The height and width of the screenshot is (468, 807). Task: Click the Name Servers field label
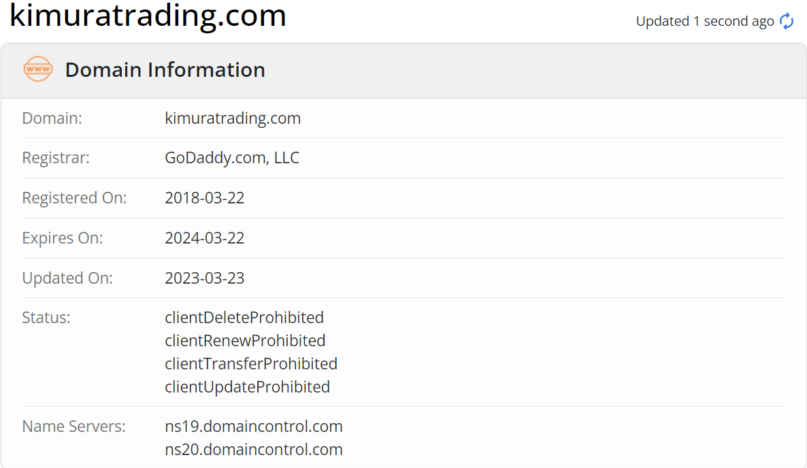[73, 427]
